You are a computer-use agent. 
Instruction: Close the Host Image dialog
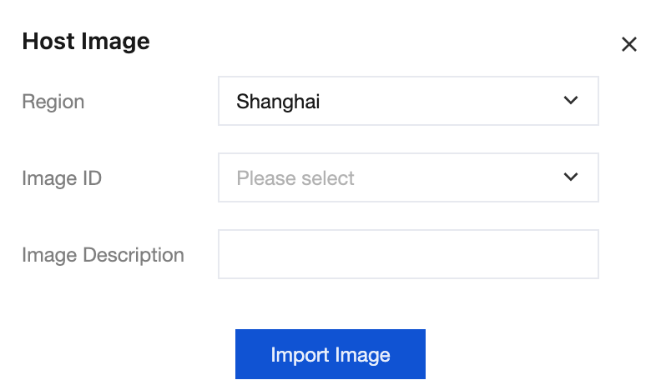[x=628, y=44]
